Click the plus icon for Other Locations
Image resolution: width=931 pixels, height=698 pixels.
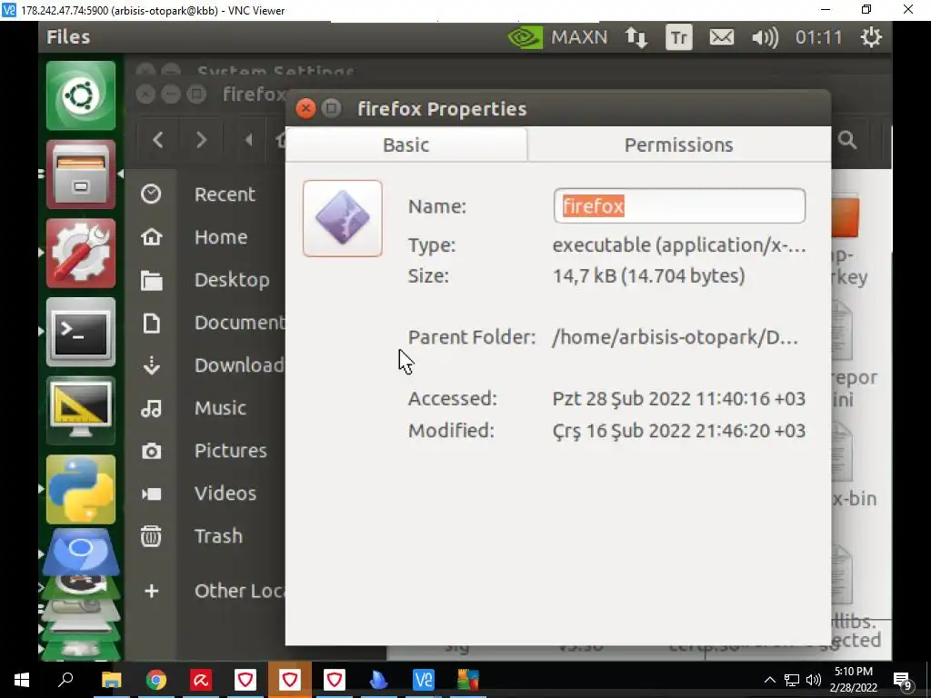point(152,591)
